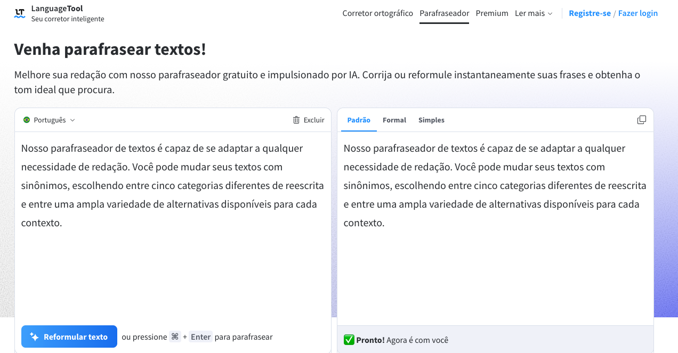Click the Fazer login link
This screenshot has width=678, height=353.
[638, 13]
